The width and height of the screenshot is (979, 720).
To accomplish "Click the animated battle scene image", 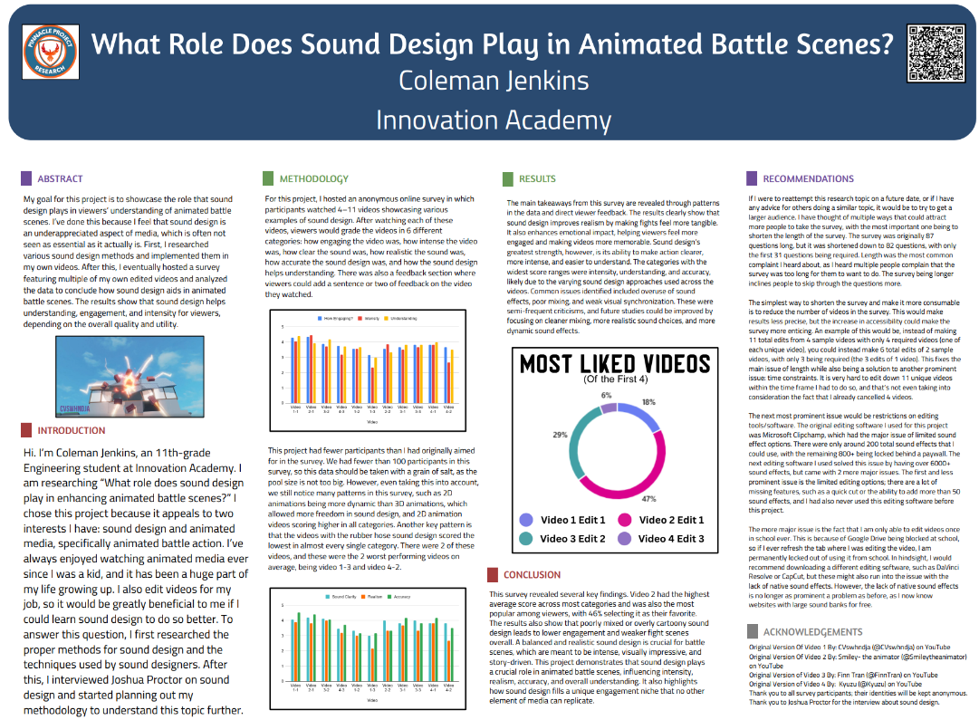I will click(x=130, y=376).
